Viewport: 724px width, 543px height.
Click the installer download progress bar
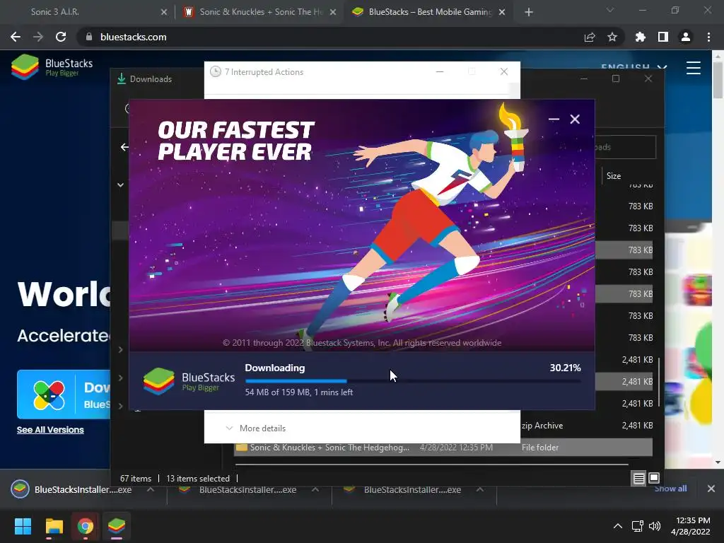pyautogui.click(x=413, y=381)
